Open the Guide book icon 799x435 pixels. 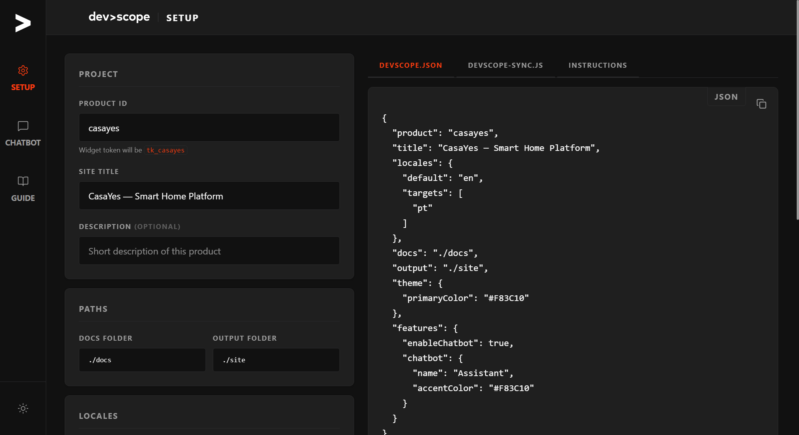[x=23, y=181]
